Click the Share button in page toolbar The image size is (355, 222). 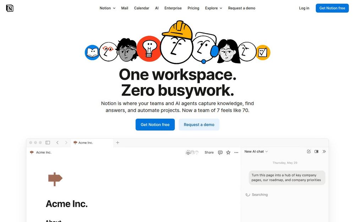pyautogui.click(x=209, y=152)
